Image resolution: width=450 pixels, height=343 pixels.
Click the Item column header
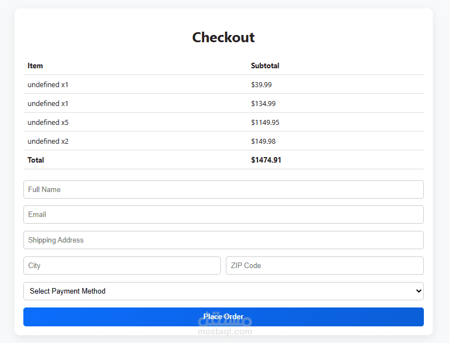pos(35,65)
